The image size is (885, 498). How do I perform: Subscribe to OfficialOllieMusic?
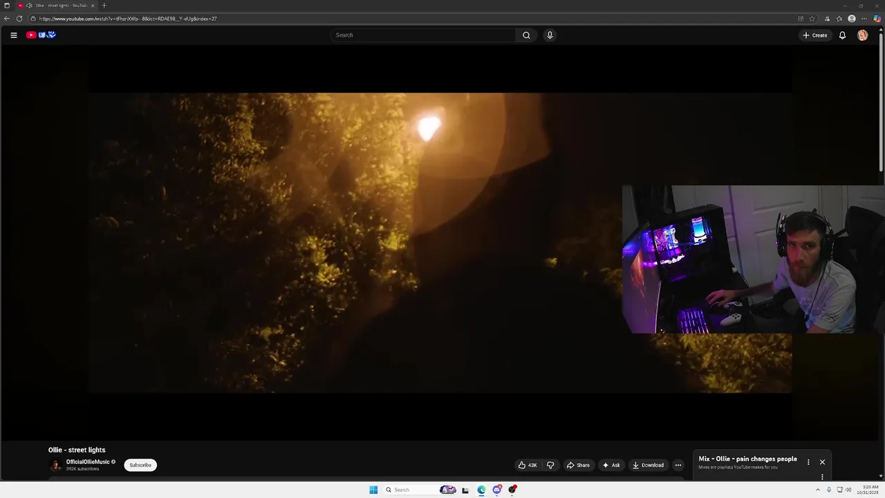click(140, 465)
